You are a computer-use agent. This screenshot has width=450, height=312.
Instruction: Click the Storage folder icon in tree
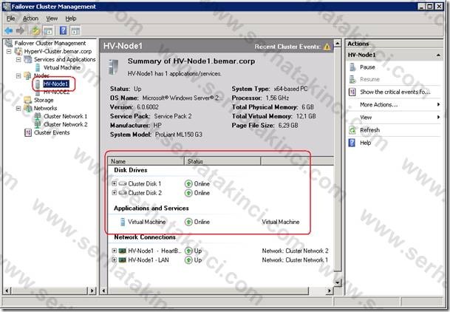(28, 100)
